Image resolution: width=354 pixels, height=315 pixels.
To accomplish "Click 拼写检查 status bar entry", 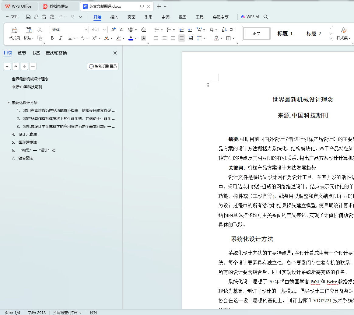I will pyautogui.click(x=67, y=313).
